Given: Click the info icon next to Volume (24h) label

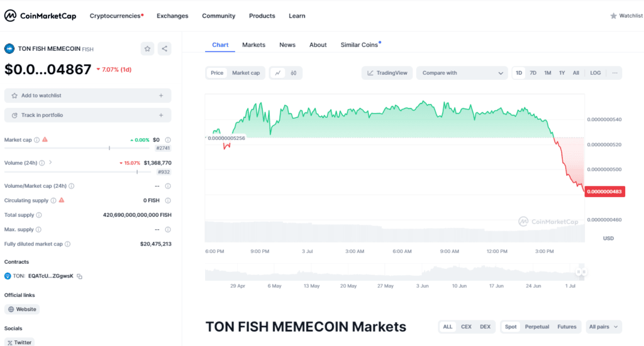Looking at the screenshot, I should (42, 163).
